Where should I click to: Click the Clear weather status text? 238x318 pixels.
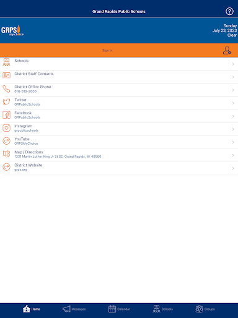(232, 35)
